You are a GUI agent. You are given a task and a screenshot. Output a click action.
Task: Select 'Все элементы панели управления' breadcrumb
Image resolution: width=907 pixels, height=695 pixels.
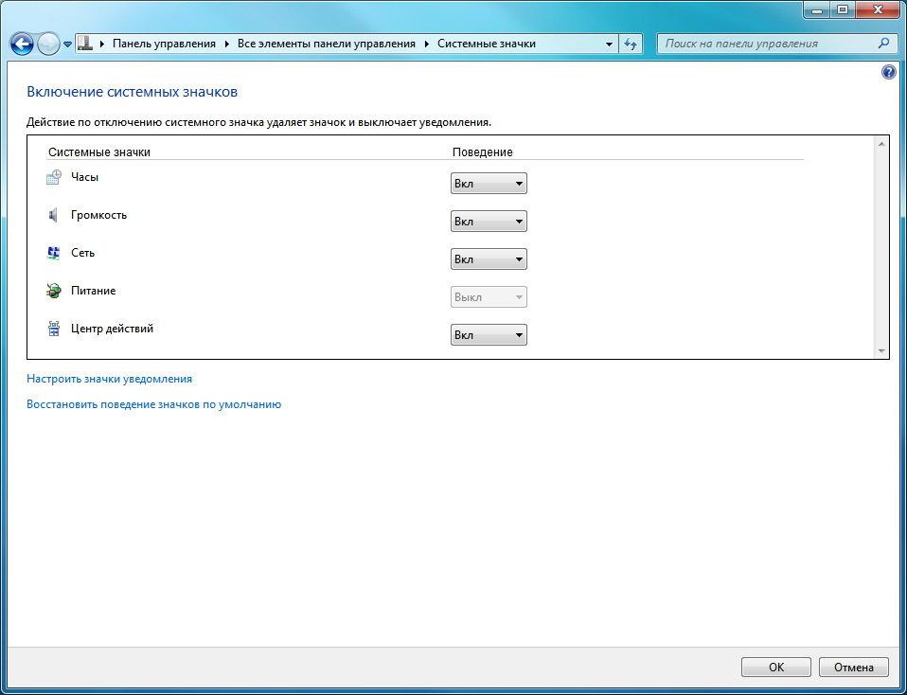327,44
